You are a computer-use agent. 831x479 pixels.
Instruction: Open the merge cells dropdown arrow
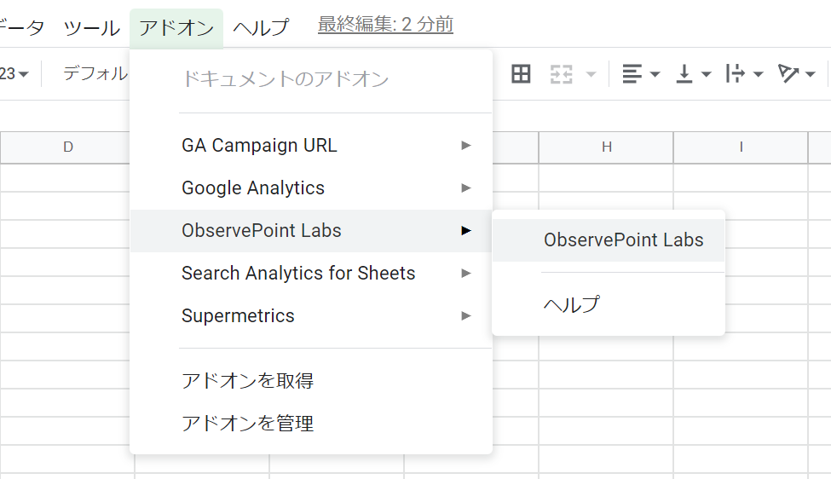tap(591, 74)
